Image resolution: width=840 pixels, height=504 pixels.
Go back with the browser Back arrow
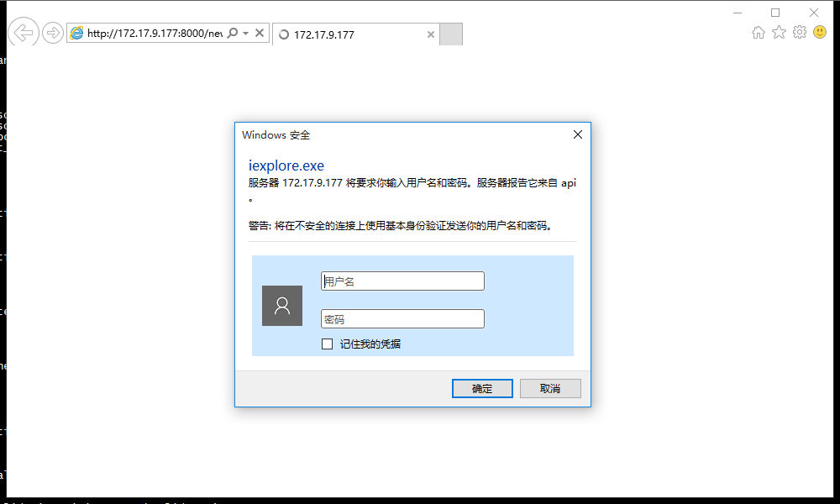click(23, 33)
